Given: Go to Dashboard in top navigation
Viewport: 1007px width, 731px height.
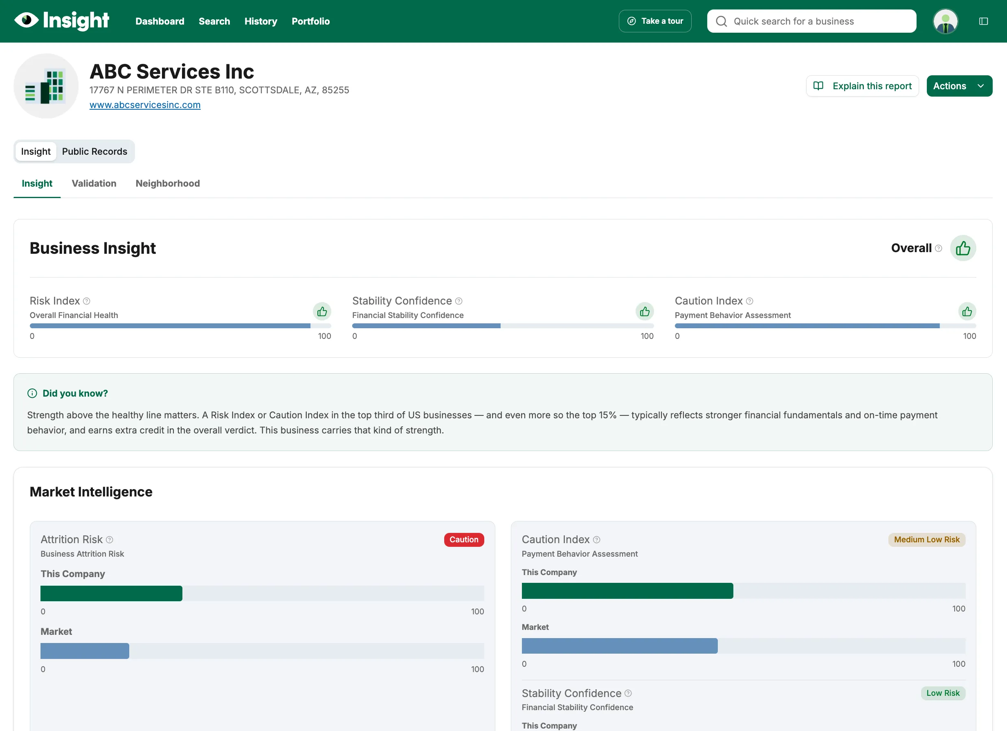Looking at the screenshot, I should pos(160,21).
